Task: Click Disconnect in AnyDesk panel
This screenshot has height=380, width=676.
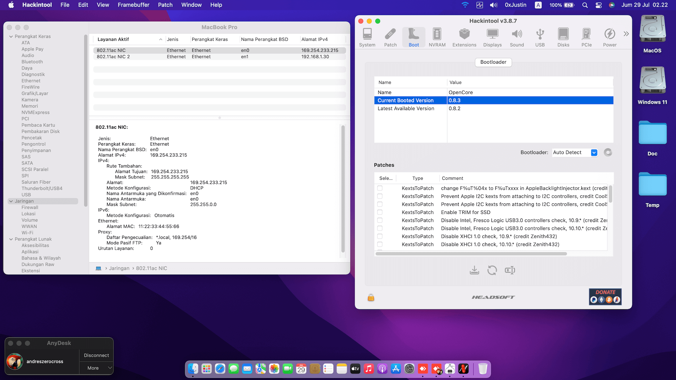Action: click(x=96, y=355)
